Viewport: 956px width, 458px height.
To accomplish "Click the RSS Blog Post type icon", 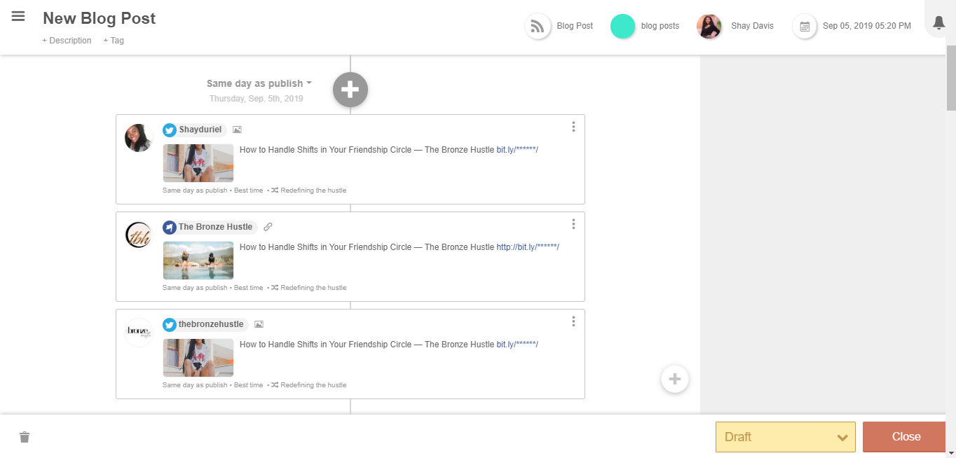I will point(538,27).
